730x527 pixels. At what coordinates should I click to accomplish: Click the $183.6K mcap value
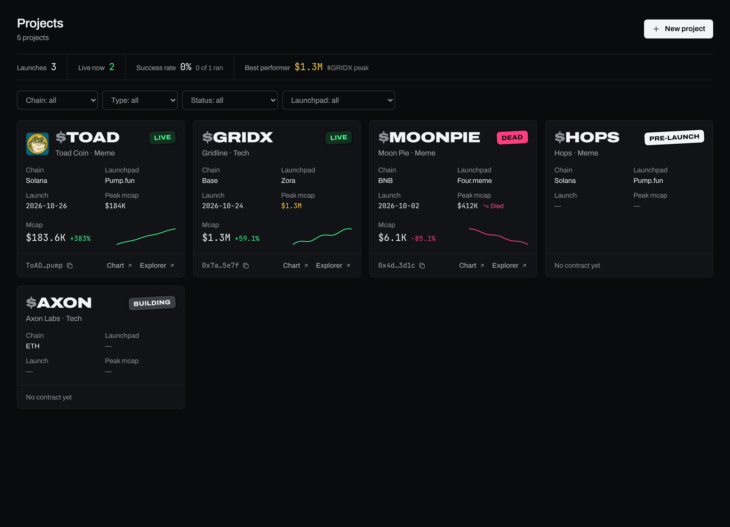tap(46, 238)
